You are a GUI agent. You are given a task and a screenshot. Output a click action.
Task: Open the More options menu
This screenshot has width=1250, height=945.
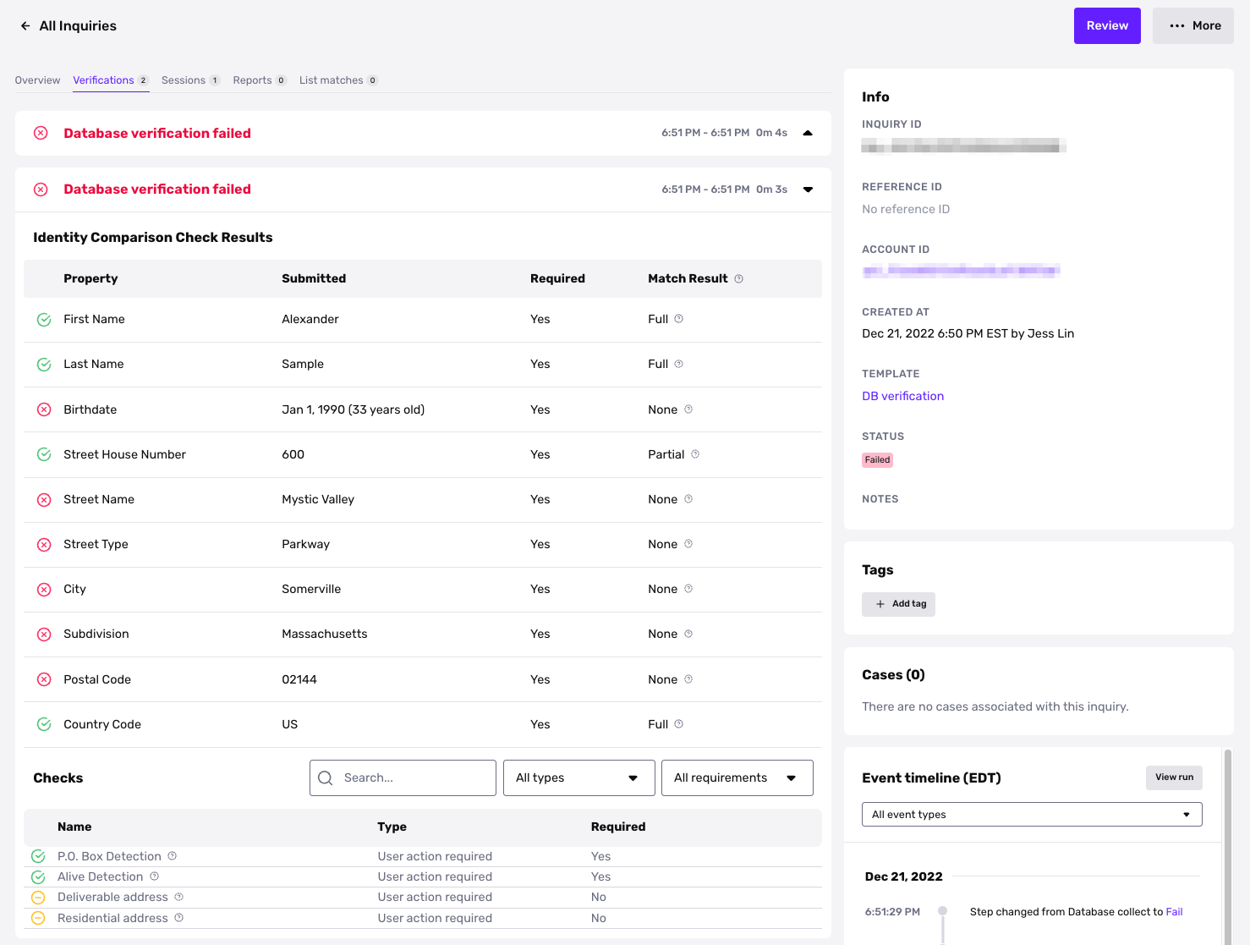(1193, 26)
